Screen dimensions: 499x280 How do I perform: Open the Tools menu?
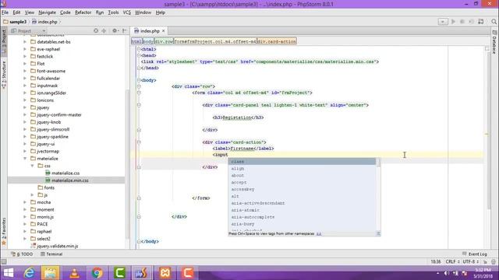click(x=113, y=12)
